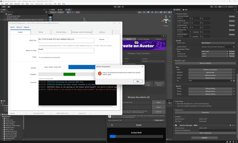Open the Layout dropdown in Unity toolbar
Screen dimensions: 238x143
point(232,7)
